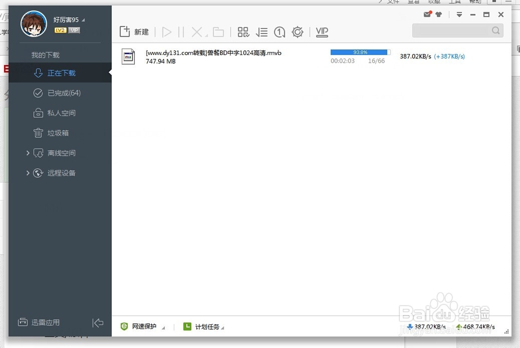The height and width of the screenshot is (348, 520).
Task: Click the New task icon (新建)
Action: (125, 32)
